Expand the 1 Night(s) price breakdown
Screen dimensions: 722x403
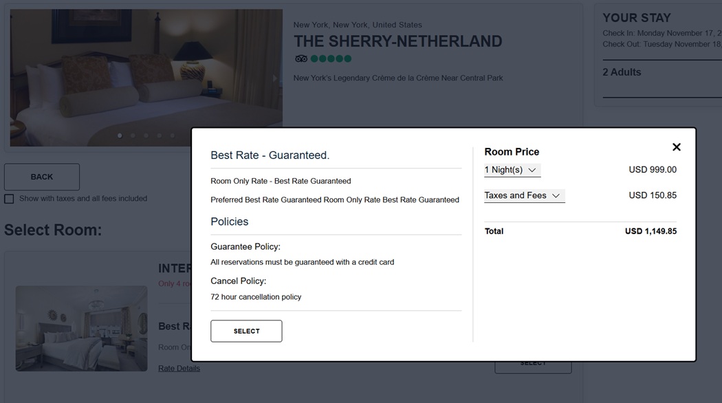point(512,170)
